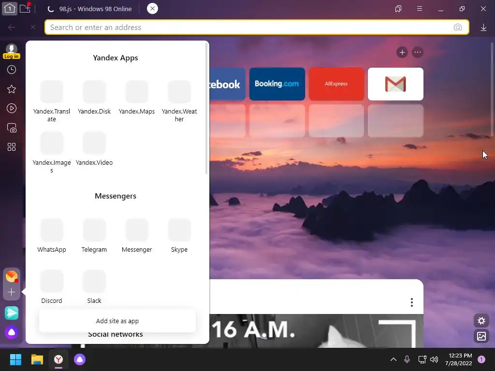Image resolution: width=495 pixels, height=371 pixels.
Task: Change background with gallery icon
Action: tap(481, 336)
